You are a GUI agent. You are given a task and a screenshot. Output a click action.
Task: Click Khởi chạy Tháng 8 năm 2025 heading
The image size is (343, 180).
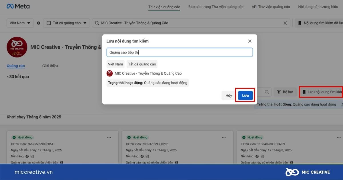(34, 117)
